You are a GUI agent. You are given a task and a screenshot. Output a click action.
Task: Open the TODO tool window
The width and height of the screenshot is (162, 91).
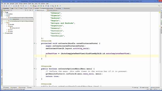pos(30,88)
